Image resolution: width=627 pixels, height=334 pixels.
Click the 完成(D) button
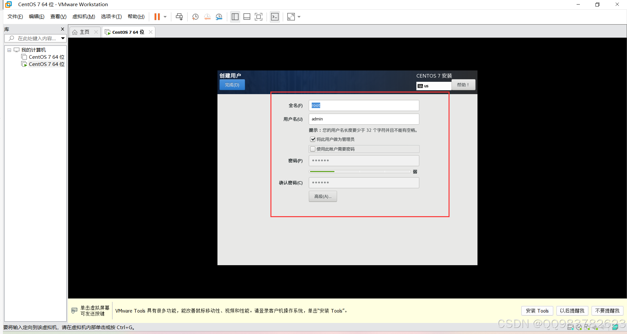coord(232,85)
